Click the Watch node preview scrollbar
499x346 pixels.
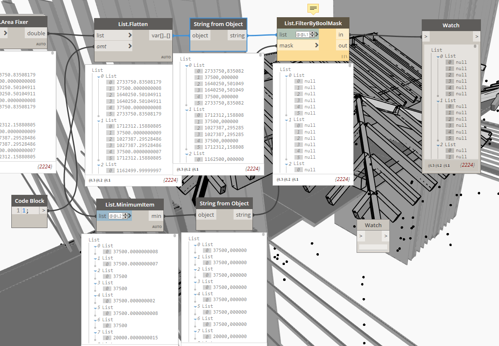pyautogui.click(x=475, y=46)
